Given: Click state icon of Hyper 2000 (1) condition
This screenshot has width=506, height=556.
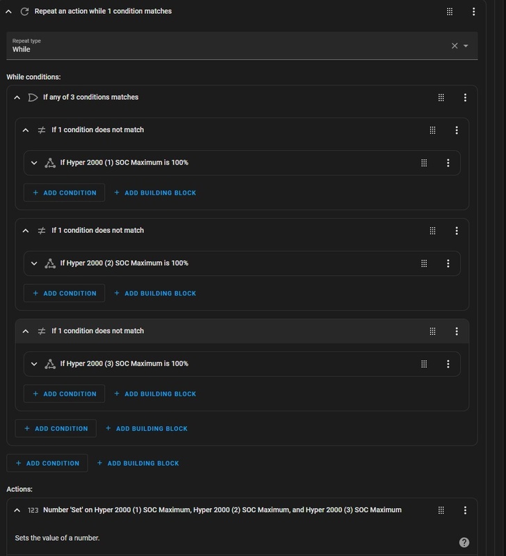Looking at the screenshot, I should (50, 163).
